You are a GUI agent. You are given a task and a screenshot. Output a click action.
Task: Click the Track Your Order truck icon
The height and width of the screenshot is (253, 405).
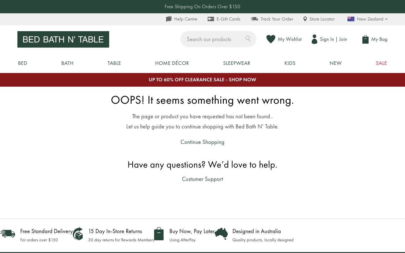click(254, 19)
